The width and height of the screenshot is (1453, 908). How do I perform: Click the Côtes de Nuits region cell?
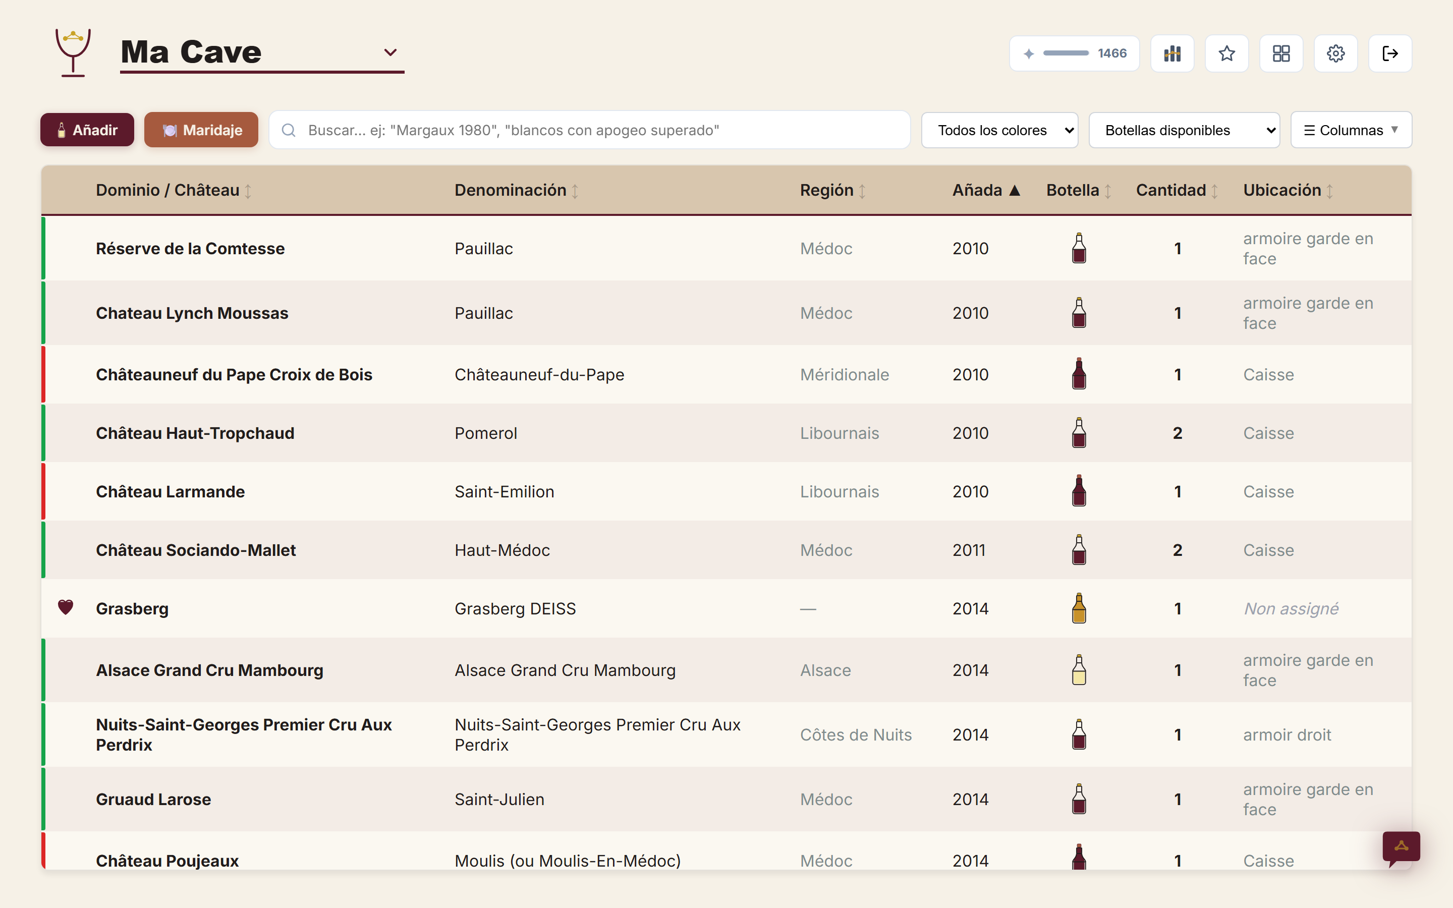tap(856, 734)
